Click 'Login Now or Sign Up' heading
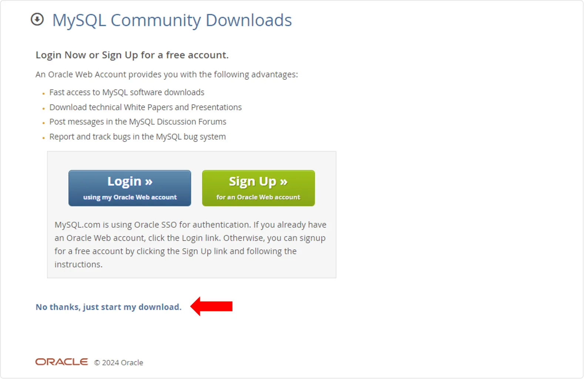Image resolution: width=584 pixels, height=379 pixels. [132, 55]
